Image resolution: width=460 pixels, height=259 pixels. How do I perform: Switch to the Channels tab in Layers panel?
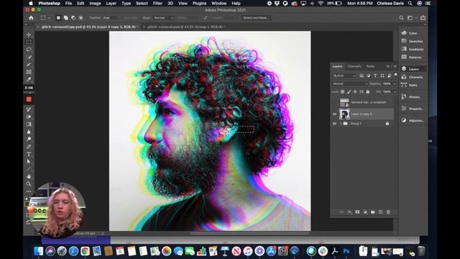[x=354, y=66]
